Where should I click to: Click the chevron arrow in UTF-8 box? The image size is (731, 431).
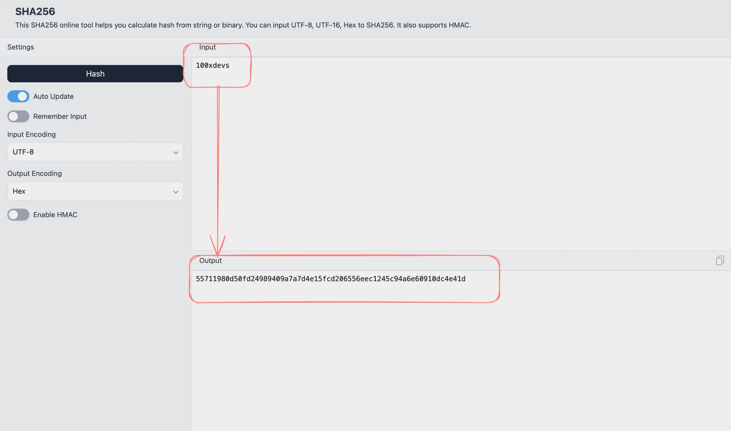click(176, 153)
